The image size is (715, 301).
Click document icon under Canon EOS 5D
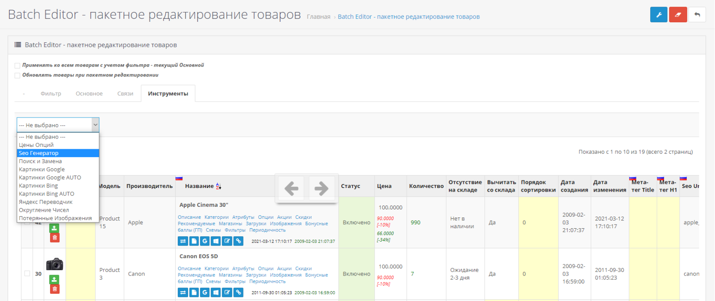point(194,293)
